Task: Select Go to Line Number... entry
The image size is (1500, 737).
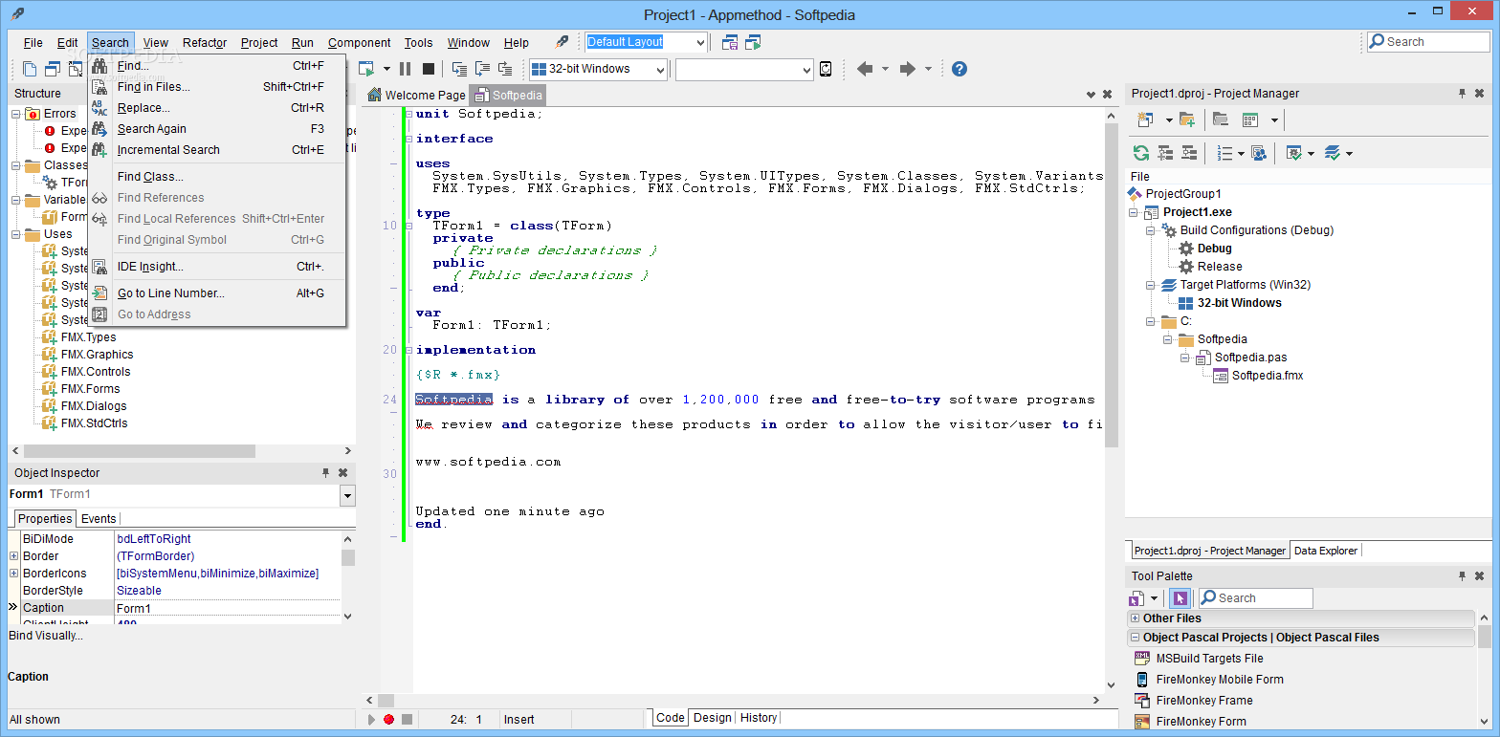Action: [216, 293]
